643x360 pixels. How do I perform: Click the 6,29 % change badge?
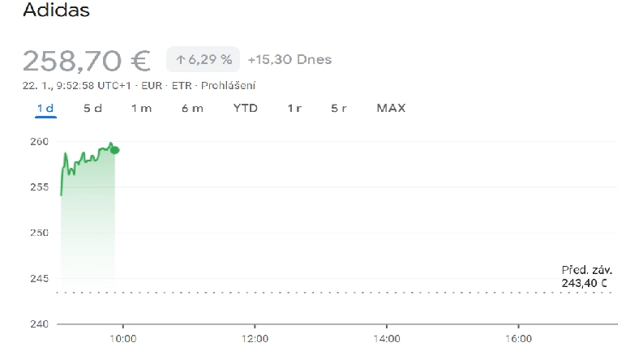[203, 59]
